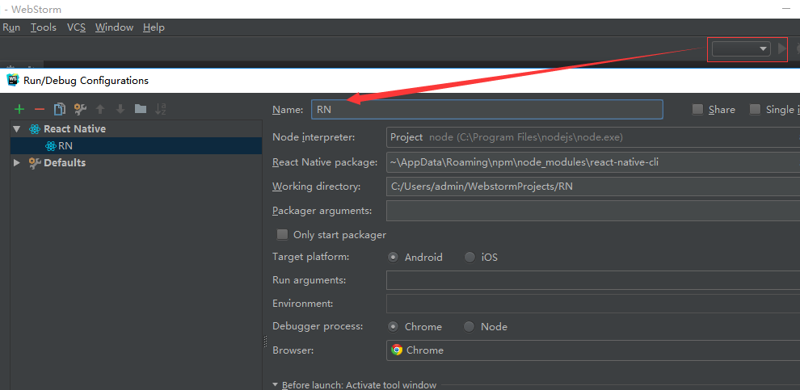Screen dimensions: 800x390
Task: Open the Node interpreter combo box
Action: coord(593,137)
